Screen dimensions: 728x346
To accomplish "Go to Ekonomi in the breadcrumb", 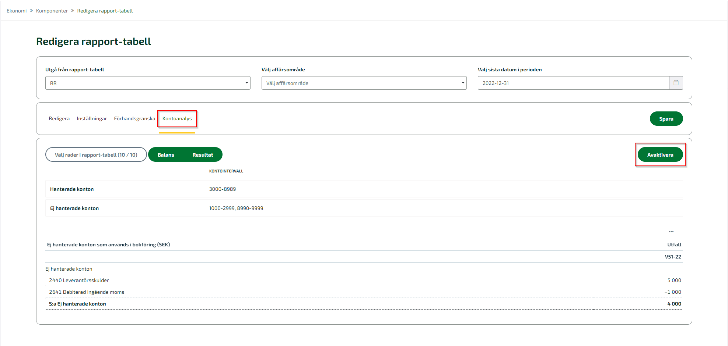I will click(x=17, y=11).
